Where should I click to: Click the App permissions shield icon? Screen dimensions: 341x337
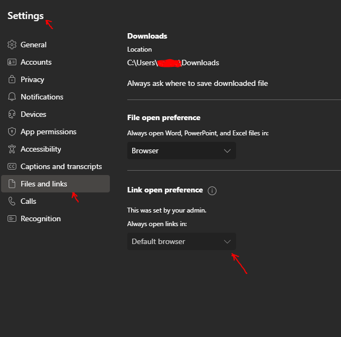[x=12, y=132]
